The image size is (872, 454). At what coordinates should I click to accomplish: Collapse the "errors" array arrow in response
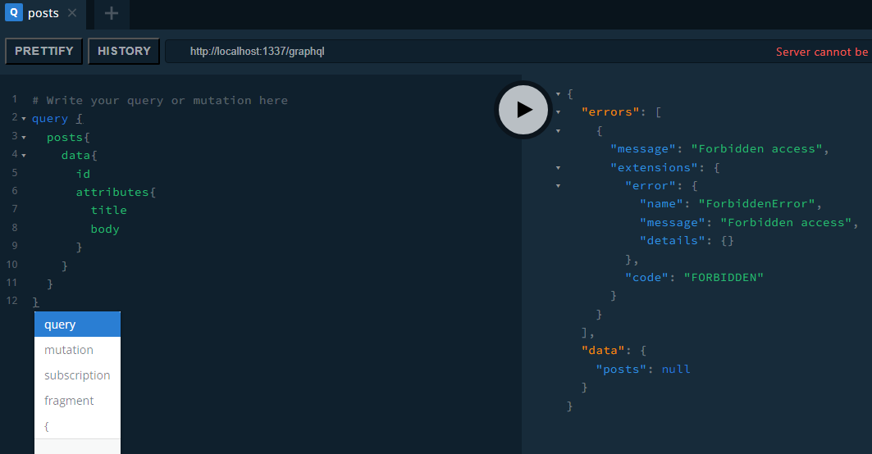click(x=558, y=112)
